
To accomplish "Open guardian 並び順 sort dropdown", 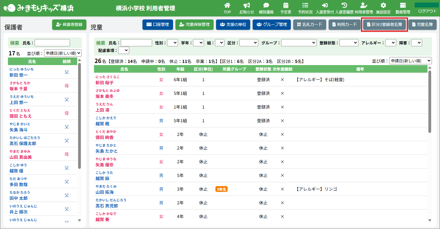I will coord(63,53).
